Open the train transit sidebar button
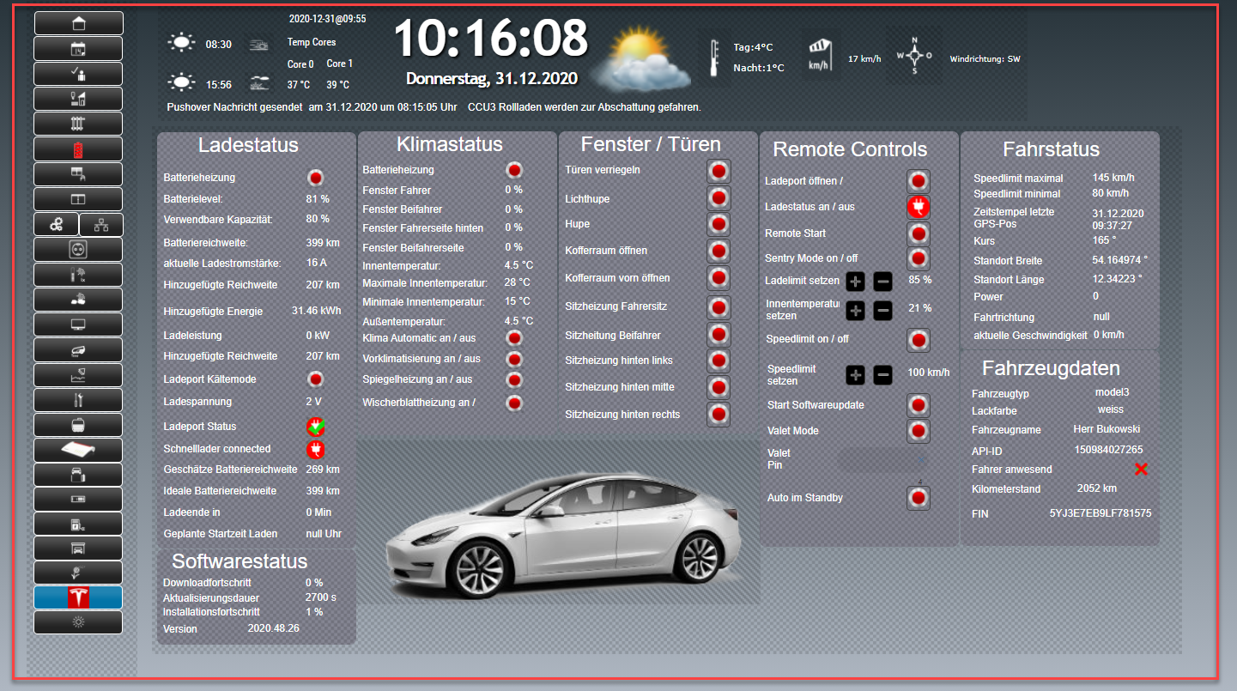This screenshot has height=691, width=1237. coord(78,425)
